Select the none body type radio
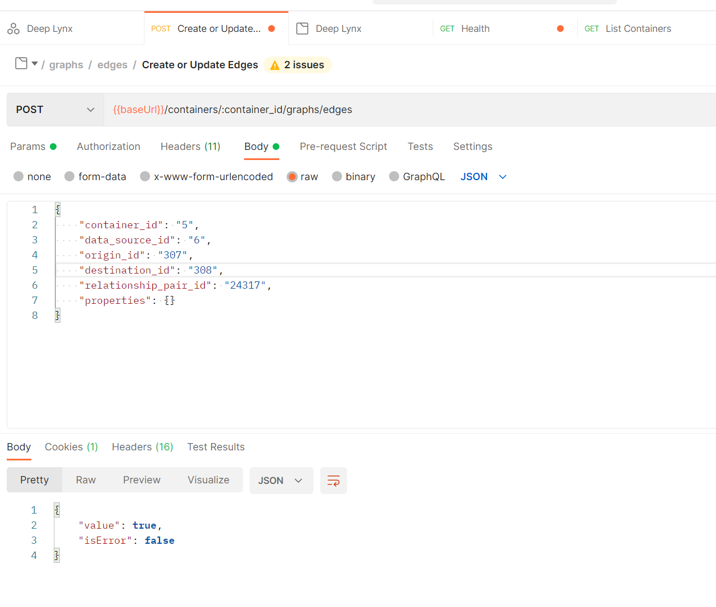The image size is (716, 607). point(18,177)
